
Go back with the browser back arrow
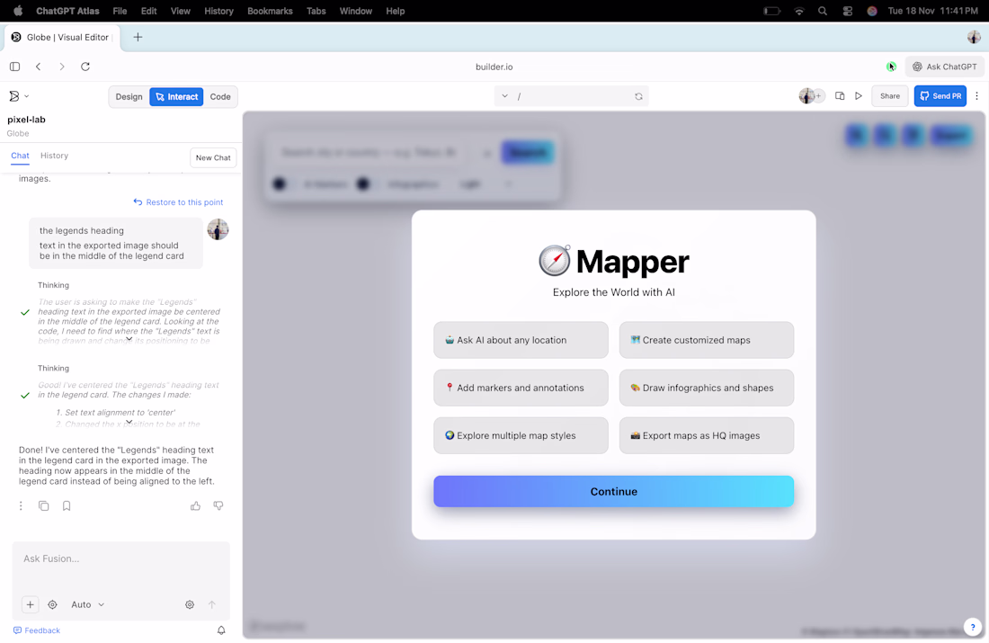[x=39, y=67]
